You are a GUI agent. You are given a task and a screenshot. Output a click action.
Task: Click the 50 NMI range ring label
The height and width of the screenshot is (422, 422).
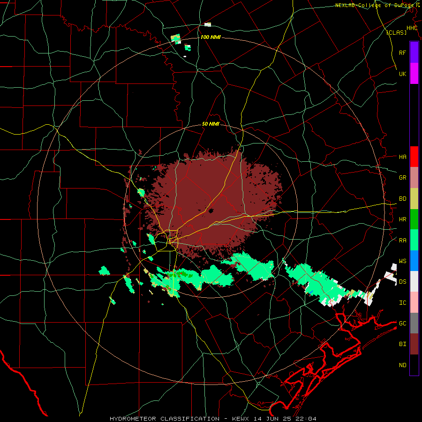click(x=211, y=124)
